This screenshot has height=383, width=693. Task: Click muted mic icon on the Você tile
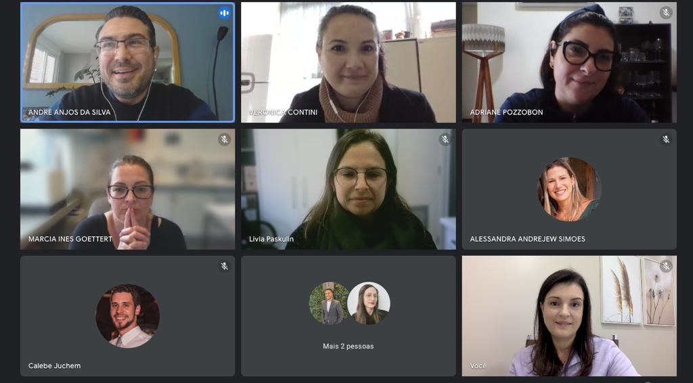pos(666,266)
